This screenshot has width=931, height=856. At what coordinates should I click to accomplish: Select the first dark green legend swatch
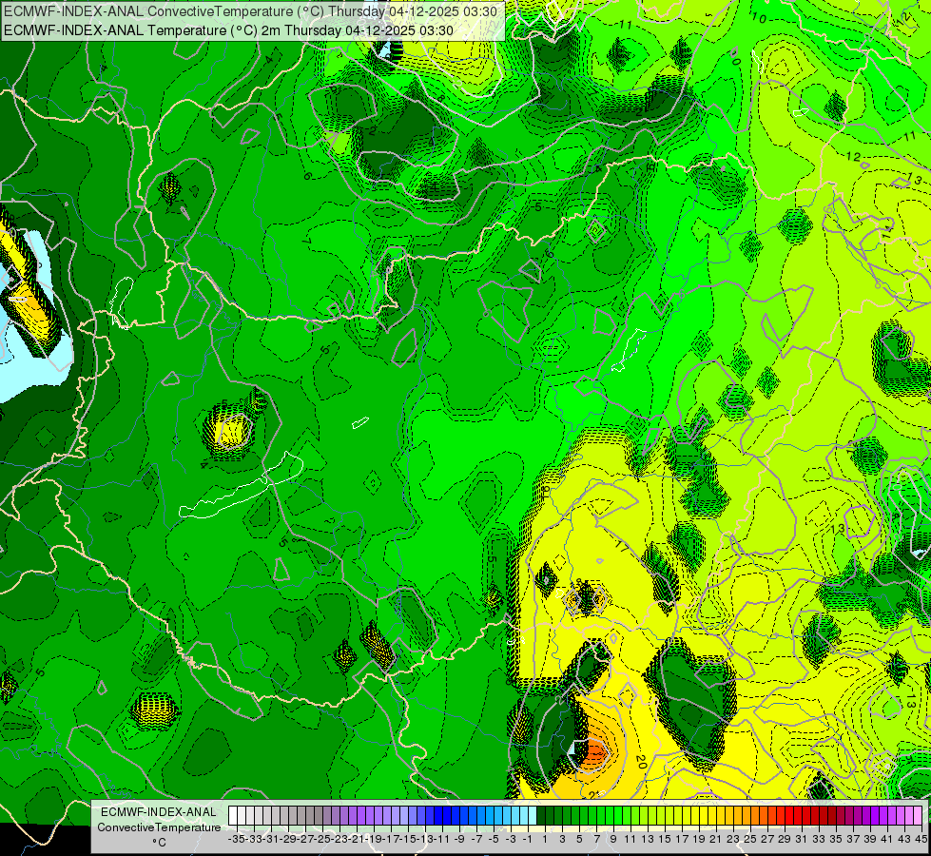pyautogui.click(x=541, y=816)
